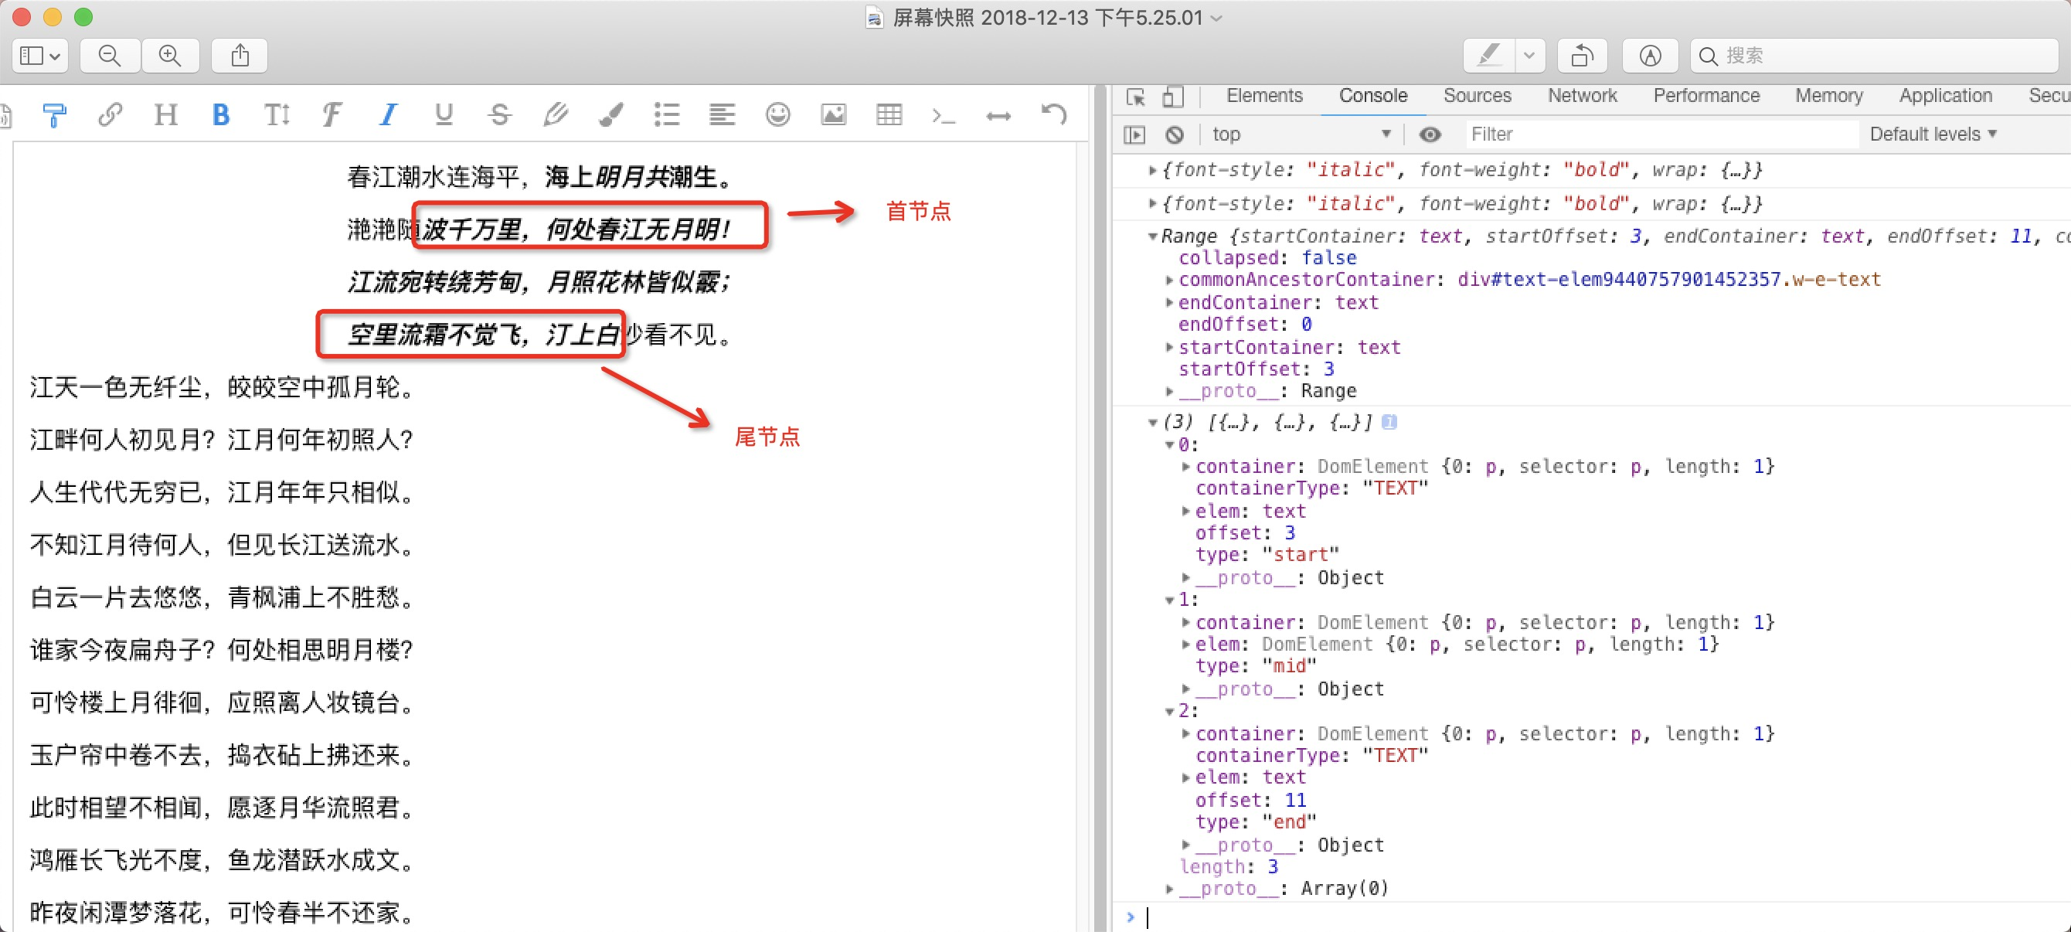Screen dimensions: 2071x932
Task: Click the insert image icon
Action: coord(833,115)
